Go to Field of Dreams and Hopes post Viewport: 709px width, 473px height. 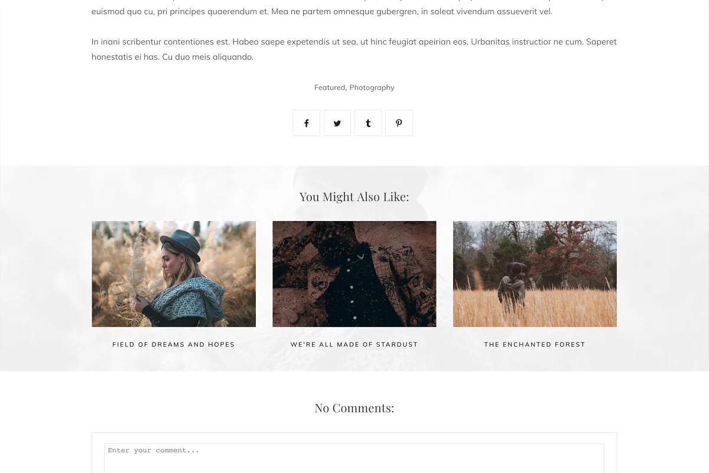point(174,344)
